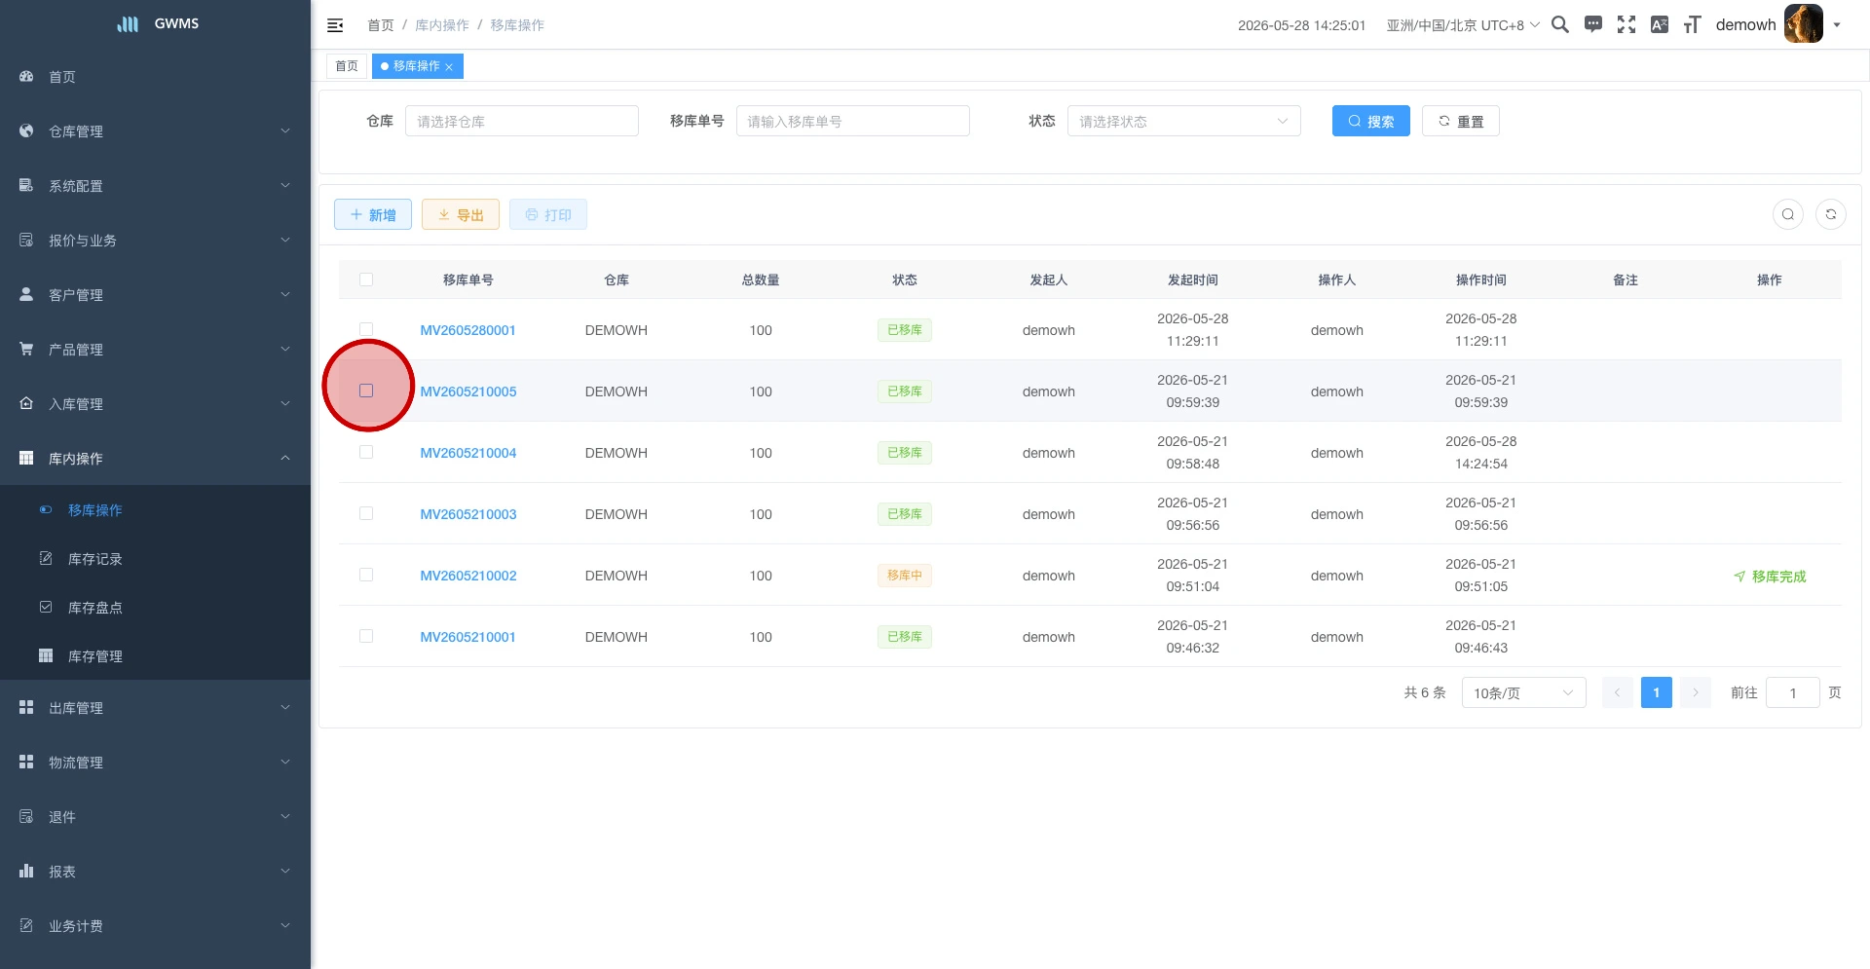The height and width of the screenshot is (969, 1870).
Task: Click the 库存管理 table icon
Action: [x=46, y=655]
